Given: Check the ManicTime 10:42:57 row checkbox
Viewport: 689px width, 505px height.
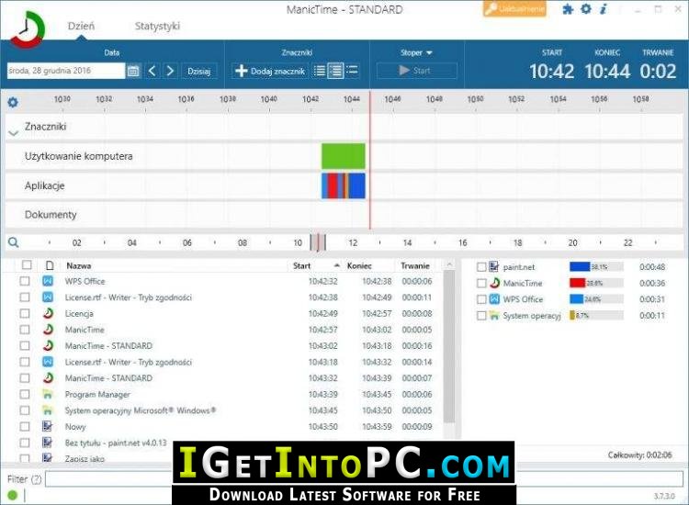Looking at the screenshot, I should [x=25, y=330].
